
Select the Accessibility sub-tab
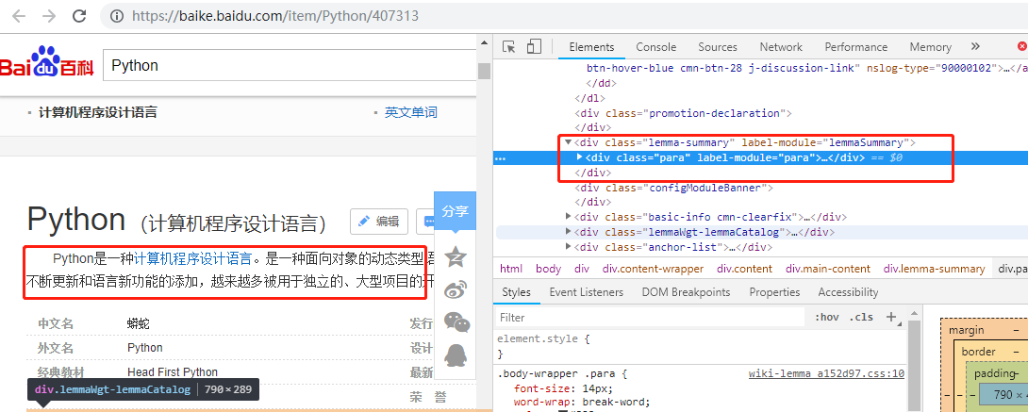(848, 292)
